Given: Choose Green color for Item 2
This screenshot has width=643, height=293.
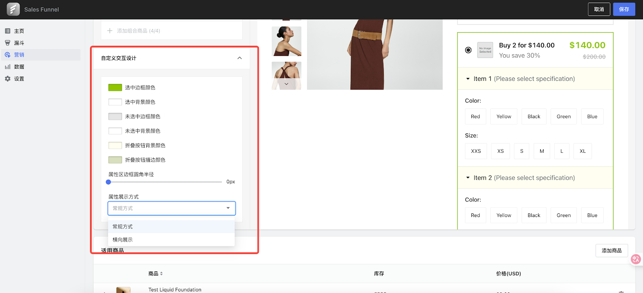Looking at the screenshot, I should coord(564,215).
